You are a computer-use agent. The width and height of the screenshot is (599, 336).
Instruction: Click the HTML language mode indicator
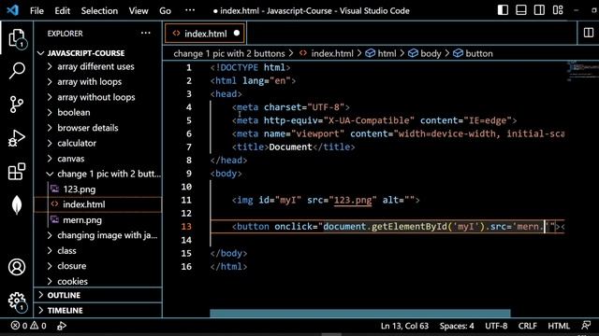[x=559, y=326]
